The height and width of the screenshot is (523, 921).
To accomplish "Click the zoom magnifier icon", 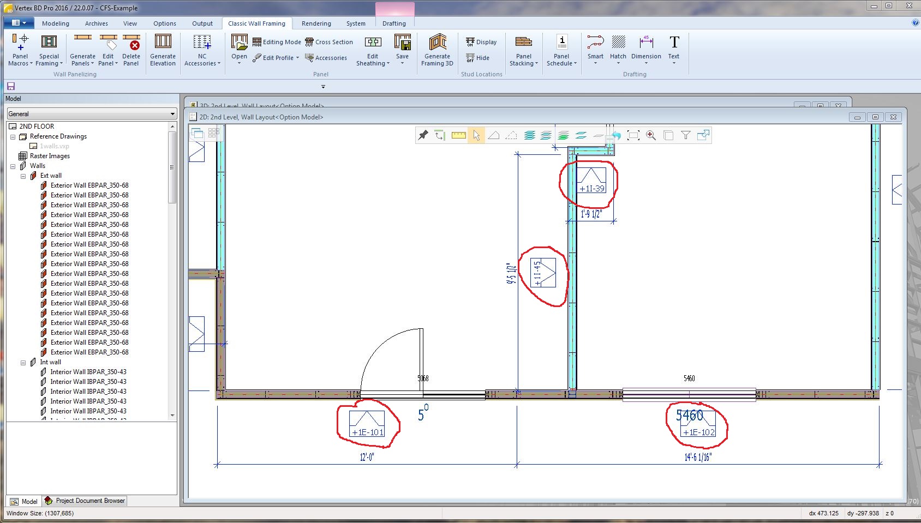I will coord(651,135).
